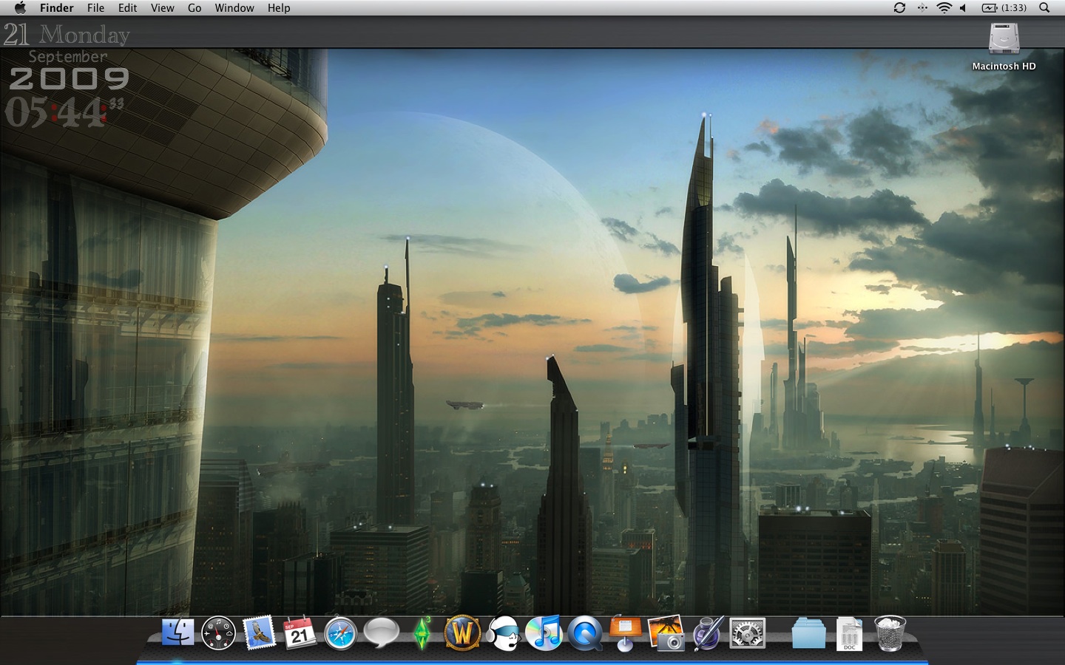Open the Window menu

click(x=234, y=7)
